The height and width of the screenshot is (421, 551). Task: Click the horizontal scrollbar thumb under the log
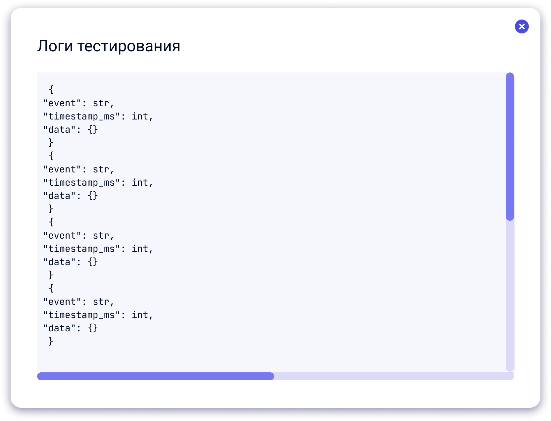point(156,376)
